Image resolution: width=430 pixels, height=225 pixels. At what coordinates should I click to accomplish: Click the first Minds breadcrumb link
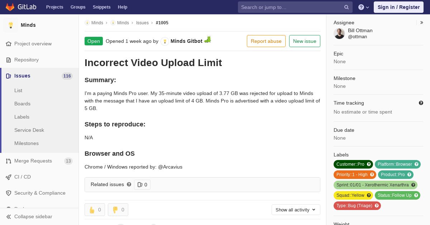click(x=94, y=23)
